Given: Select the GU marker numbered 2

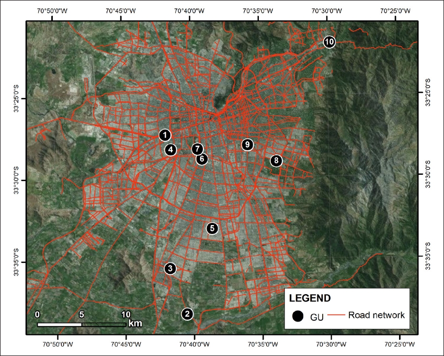Looking at the screenshot, I should tap(187, 314).
